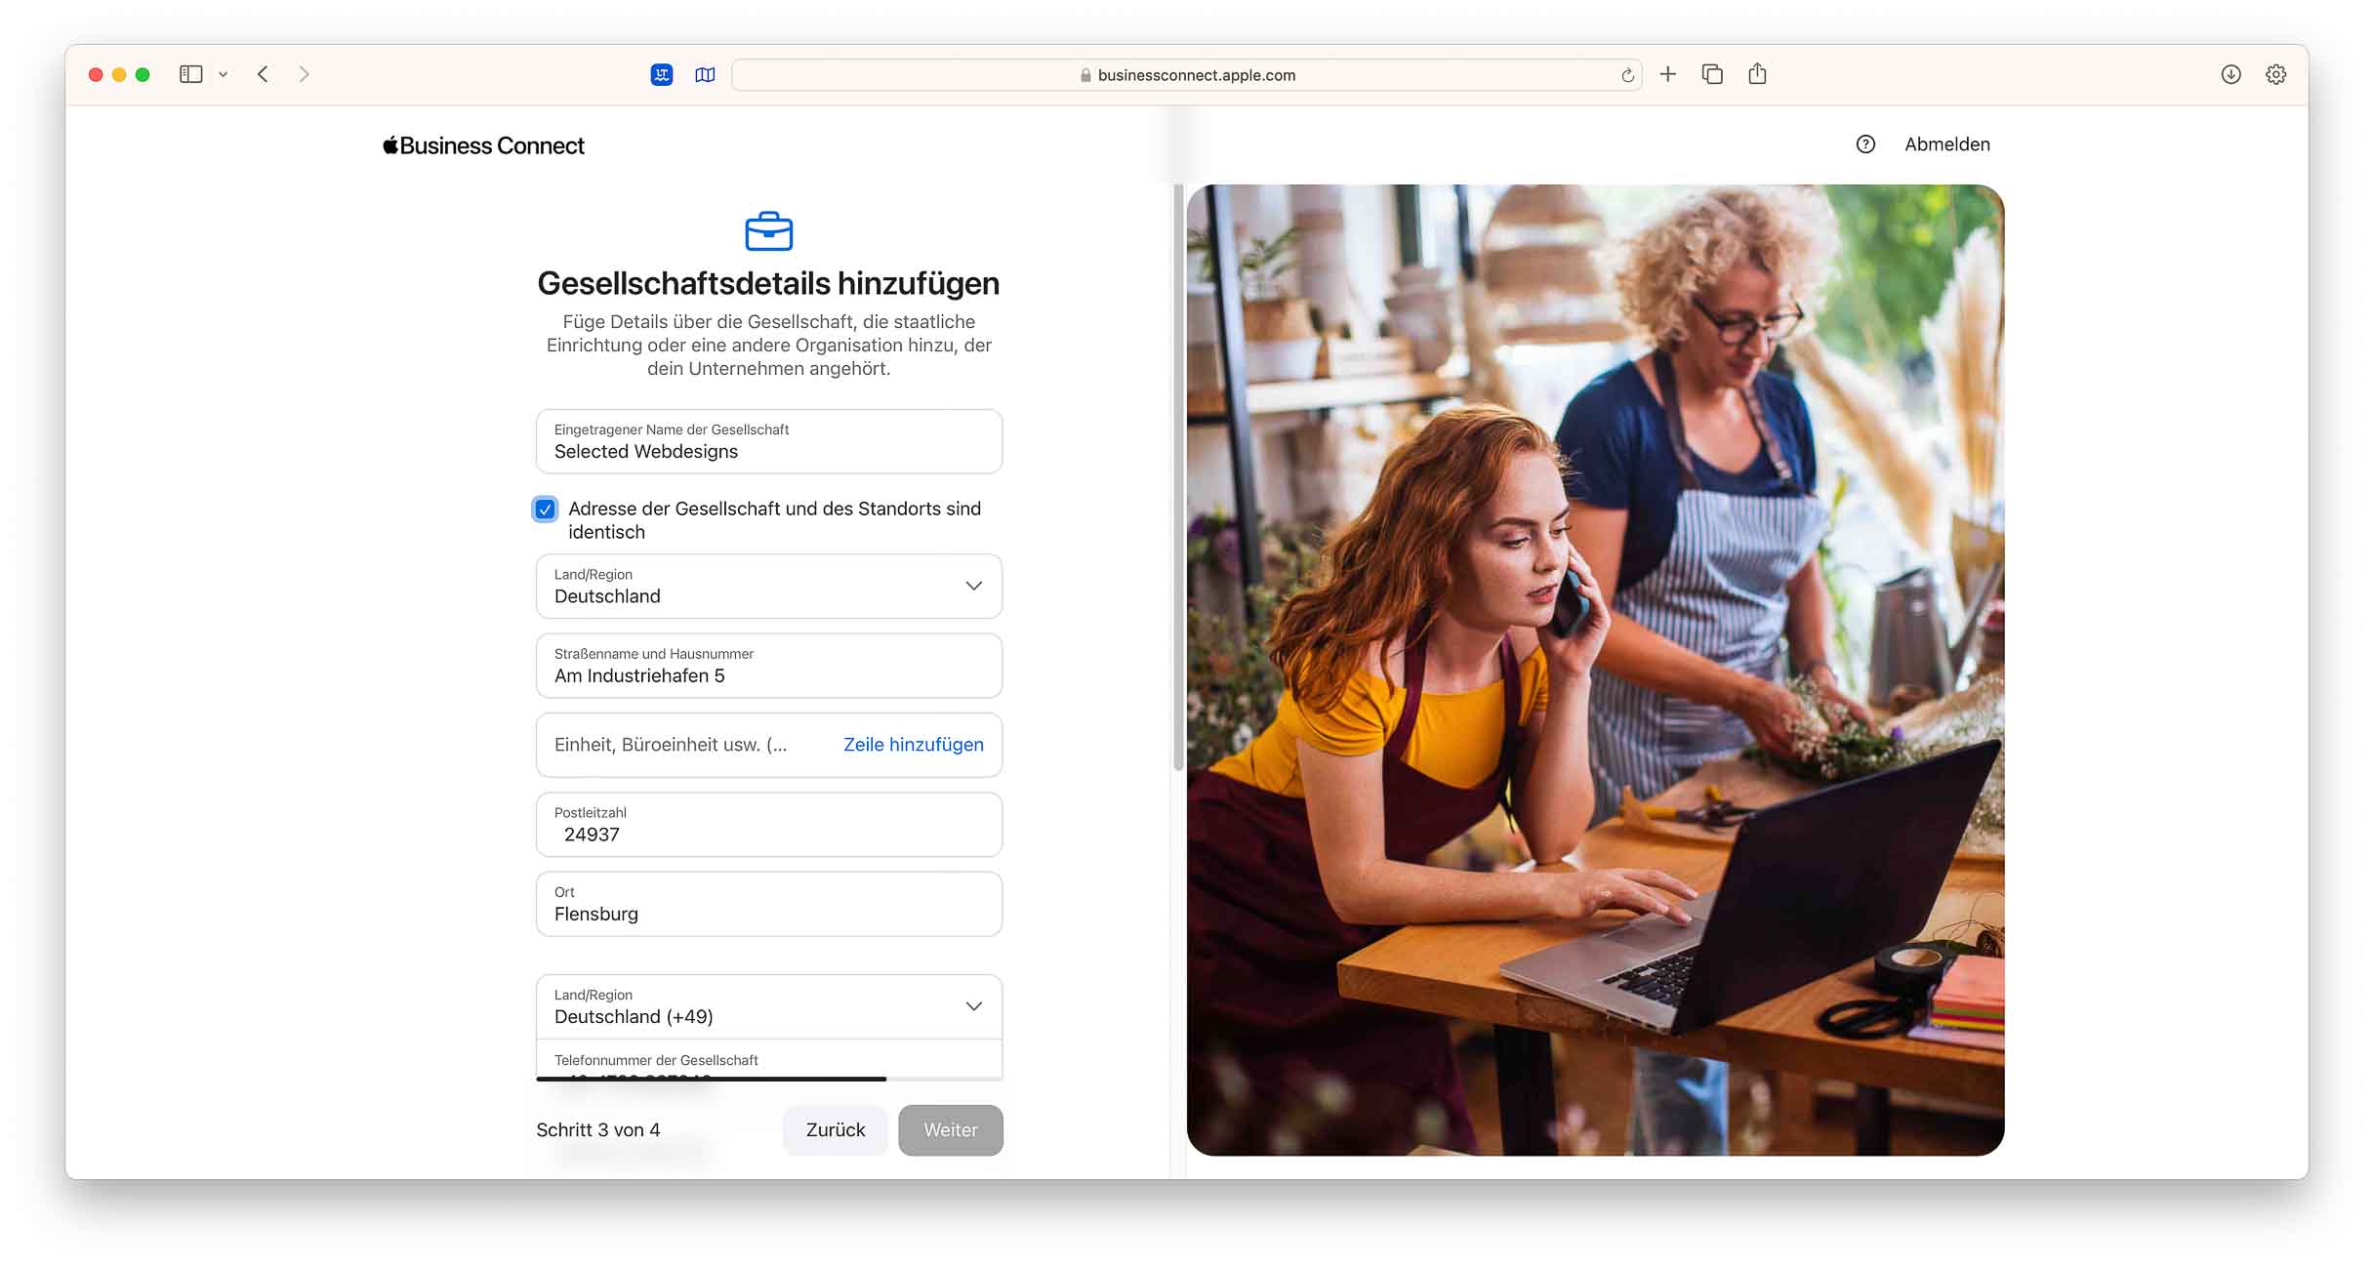
Task: Click the Zurück button
Action: [836, 1130]
